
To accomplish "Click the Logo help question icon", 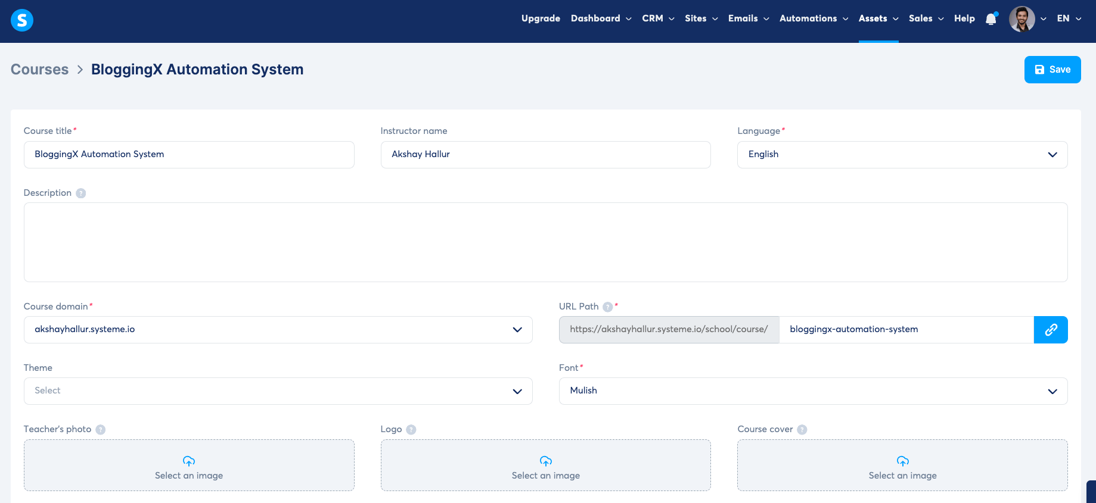I will click(x=411, y=430).
